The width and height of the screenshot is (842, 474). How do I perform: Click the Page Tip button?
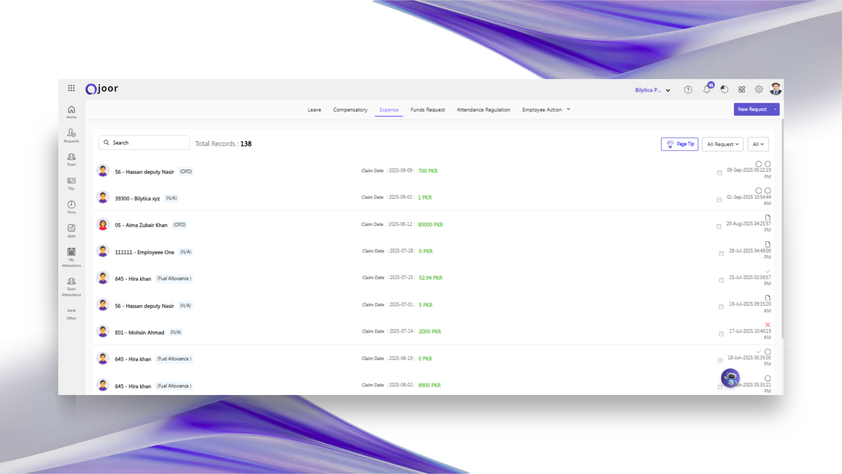pos(679,144)
